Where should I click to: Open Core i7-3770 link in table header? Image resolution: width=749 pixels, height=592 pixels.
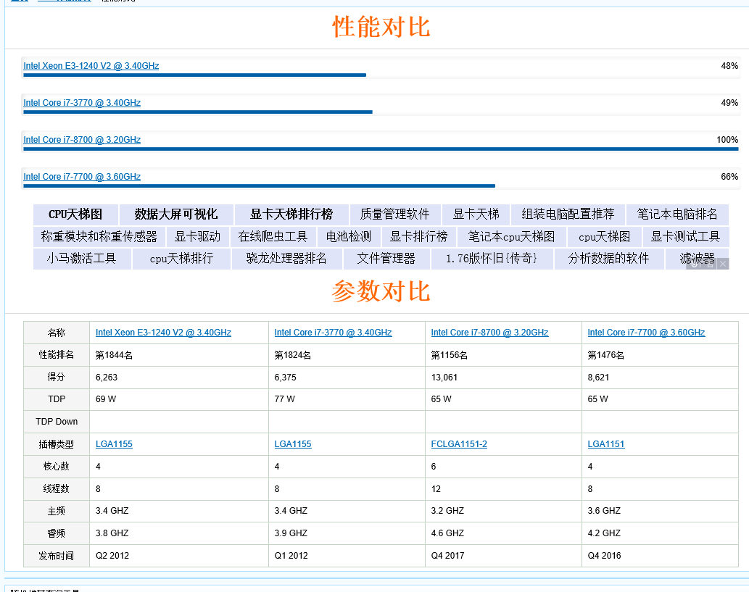click(x=333, y=333)
